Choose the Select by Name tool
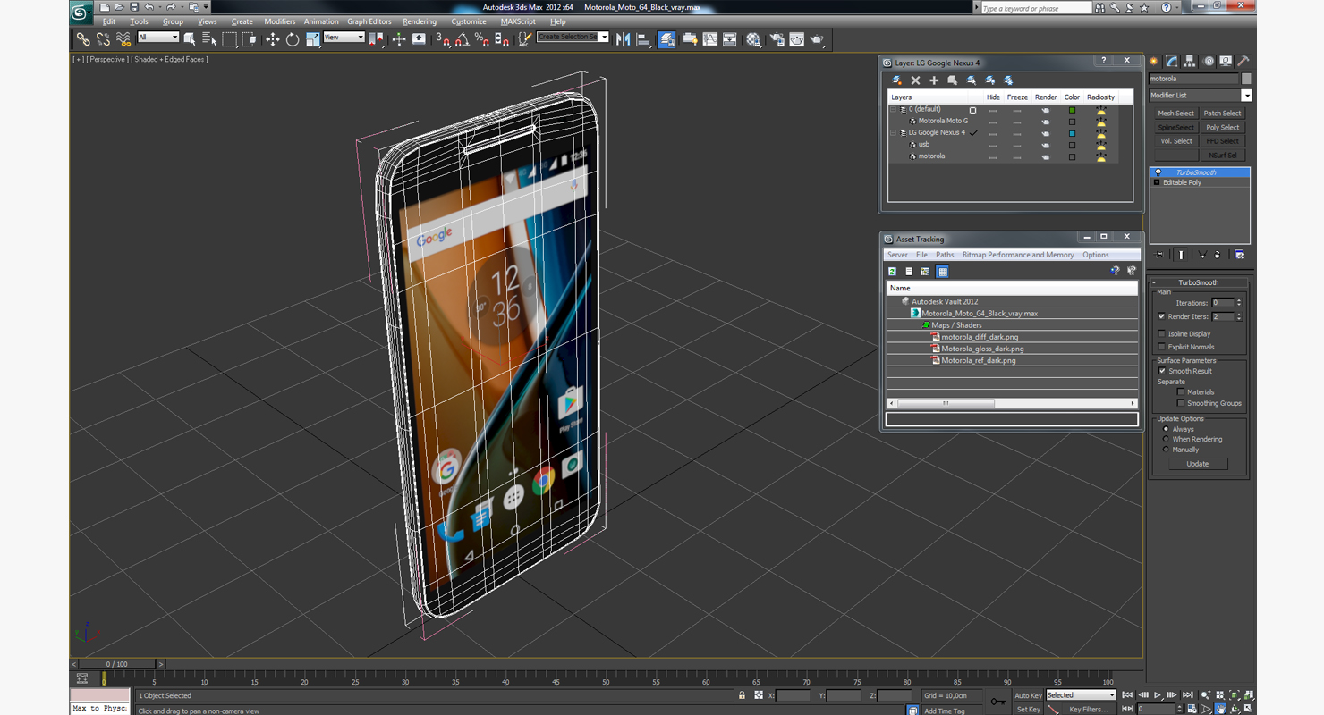This screenshot has width=1324, height=715. click(209, 39)
